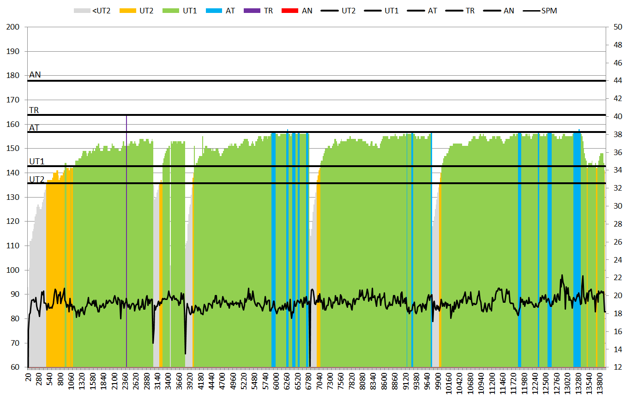Select the UT2 threshold label inside plot area

click(36, 179)
